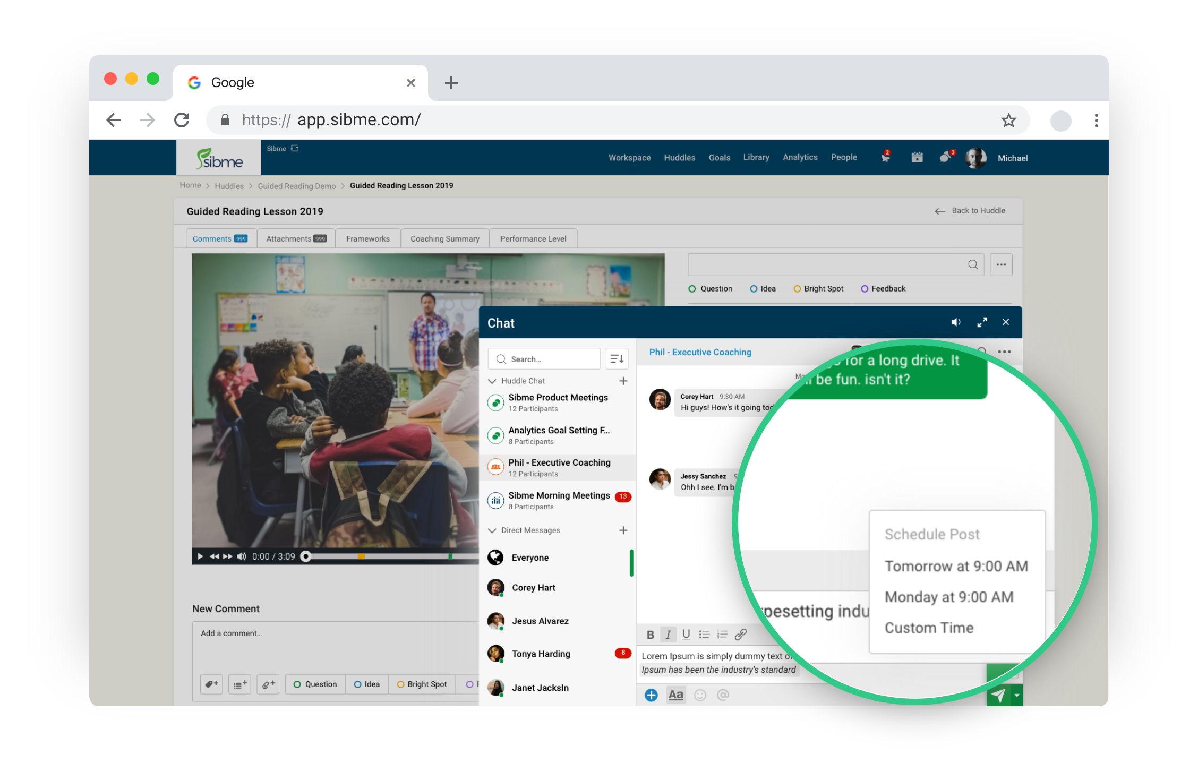Insert a bulleted list in chat
This screenshot has height=763, width=1198.
tap(704, 635)
